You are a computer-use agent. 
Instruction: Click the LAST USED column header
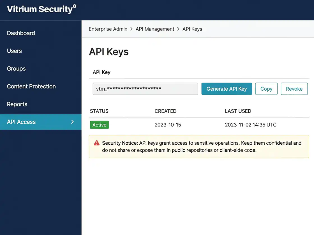[238, 111]
